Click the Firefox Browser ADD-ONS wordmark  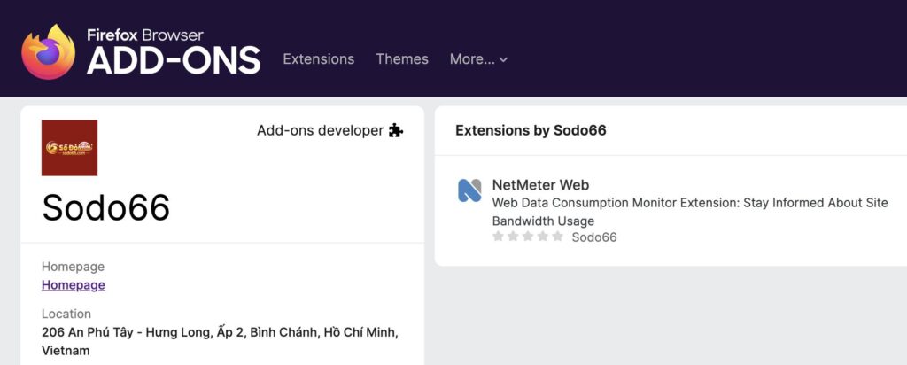[x=174, y=51]
